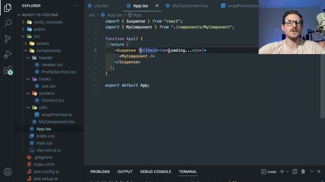Open the terminal launch profile dropdown
Screen dimensions: 325x182
coord(287,172)
